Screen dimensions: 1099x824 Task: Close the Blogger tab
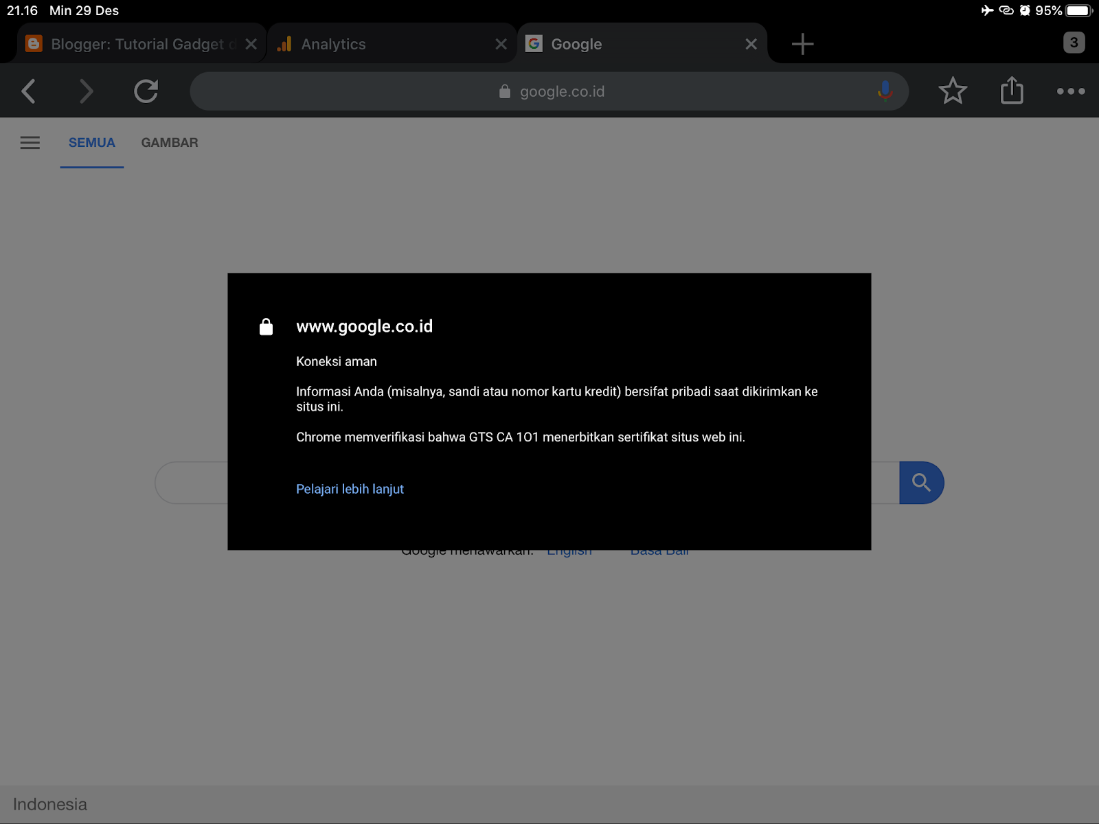(x=251, y=44)
